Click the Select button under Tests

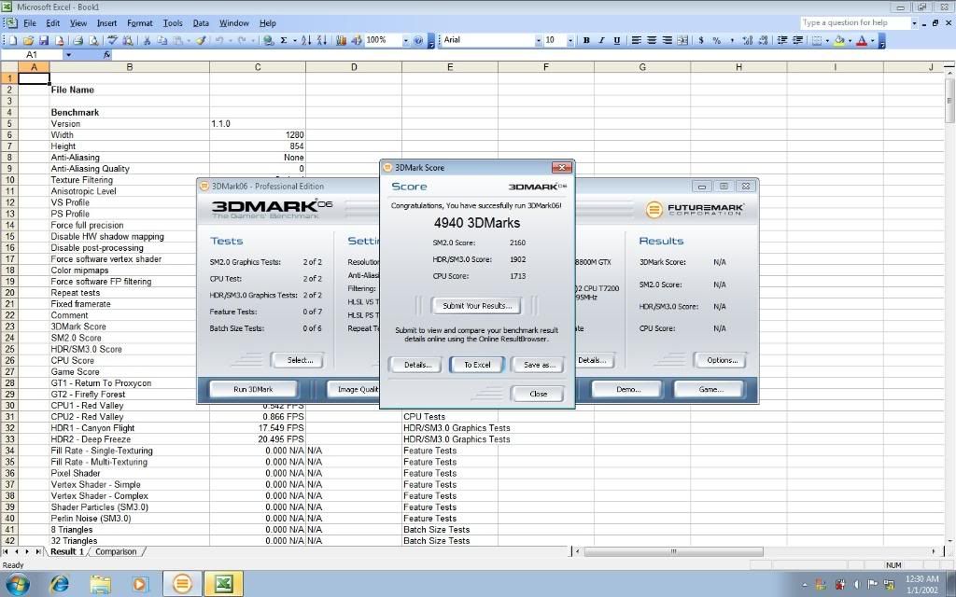300,360
